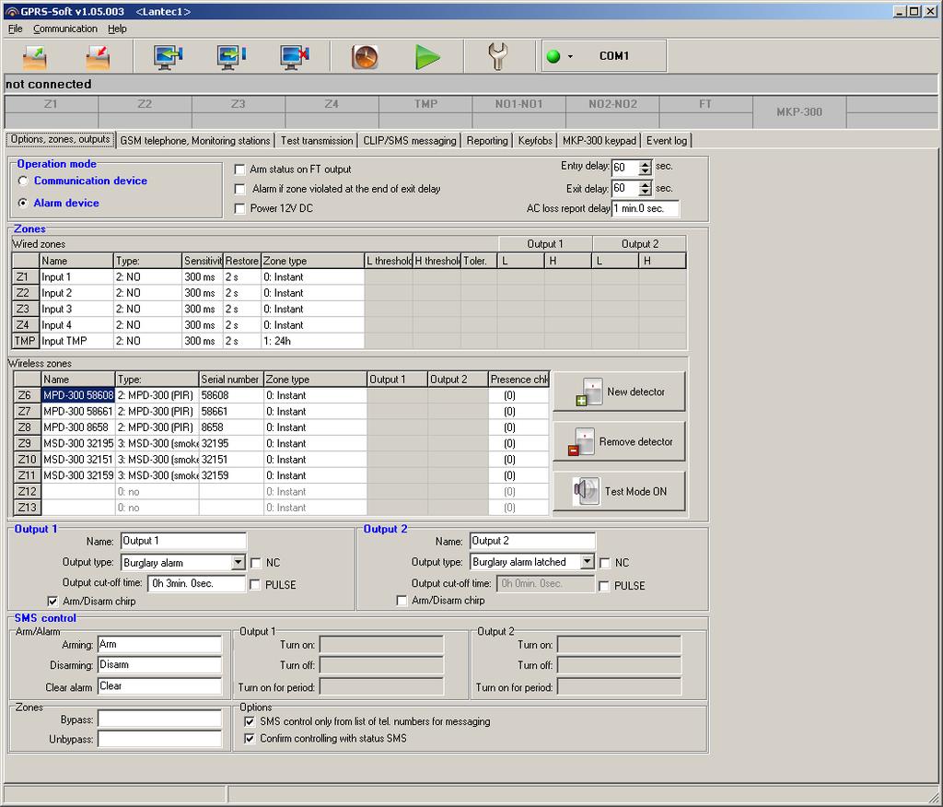Click the Z10 wireless zone row header
Screen dimensions: 943x807
[27, 460]
